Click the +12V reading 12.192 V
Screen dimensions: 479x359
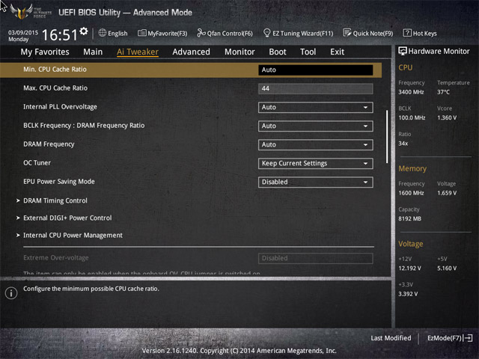coord(409,268)
